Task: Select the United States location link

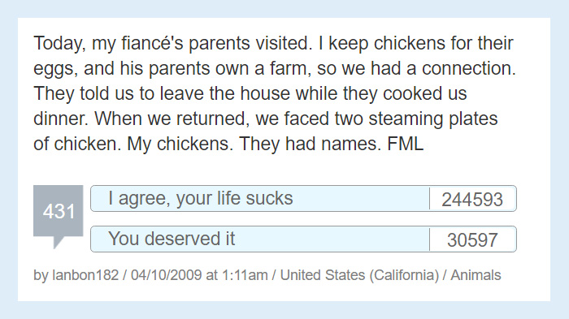Action: coord(323,275)
